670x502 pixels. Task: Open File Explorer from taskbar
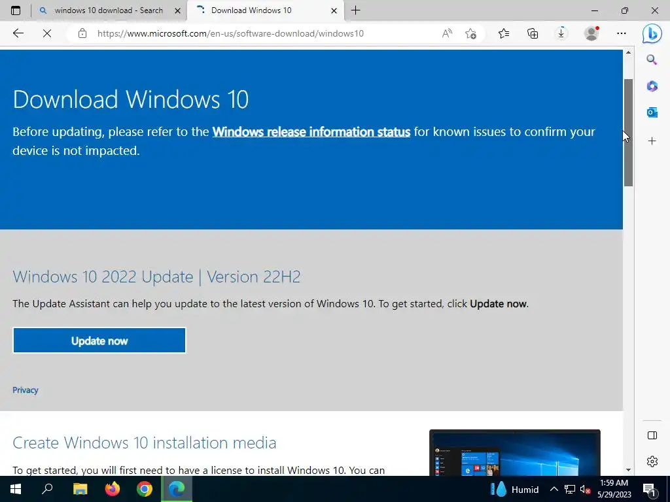tap(80, 489)
